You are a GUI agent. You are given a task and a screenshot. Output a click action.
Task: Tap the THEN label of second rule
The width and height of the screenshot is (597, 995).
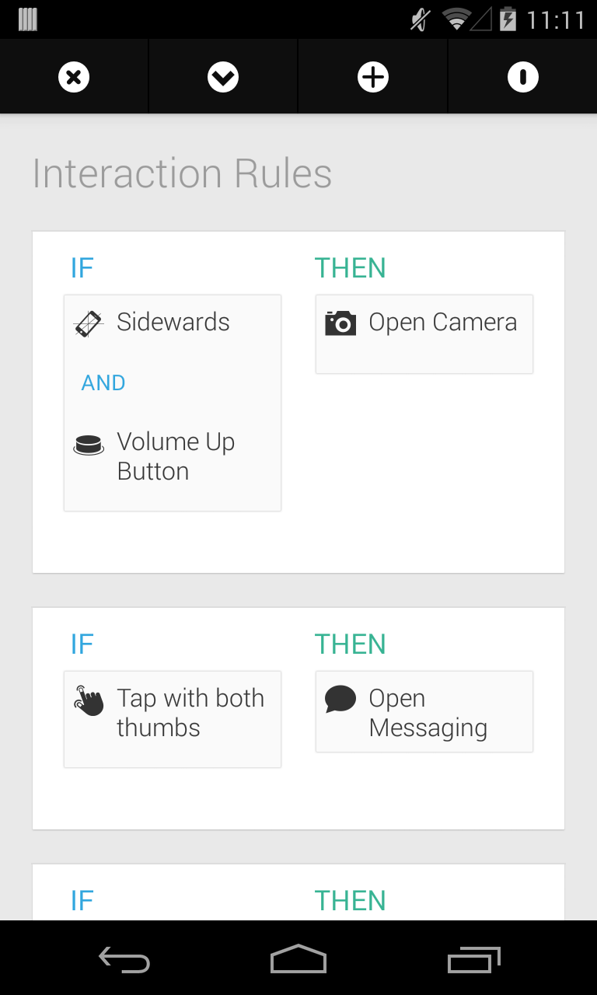(x=350, y=644)
